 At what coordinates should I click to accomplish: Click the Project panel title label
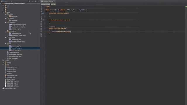tap(5, 1)
